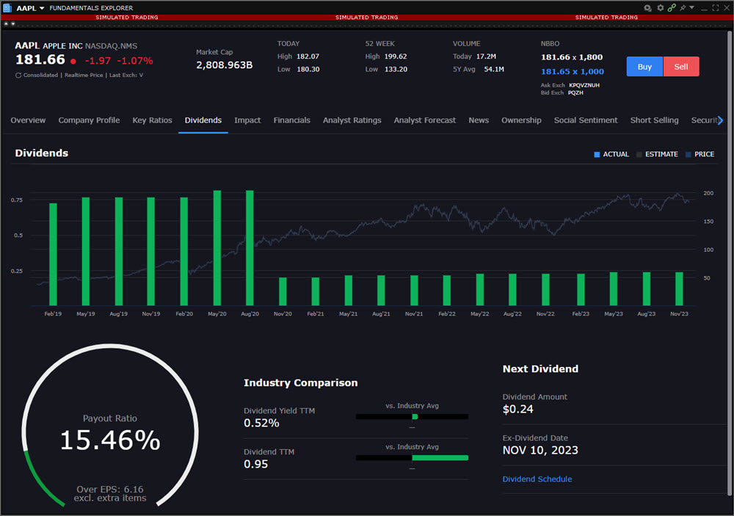Image resolution: width=734 pixels, height=516 pixels.
Task: Click the Dividend Yield TTM industry comparison bar
Action: (x=412, y=417)
